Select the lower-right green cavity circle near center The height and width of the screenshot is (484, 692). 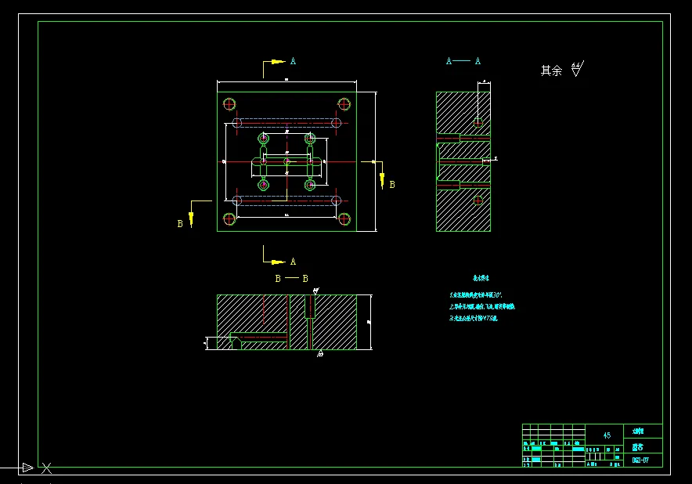coord(310,185)
